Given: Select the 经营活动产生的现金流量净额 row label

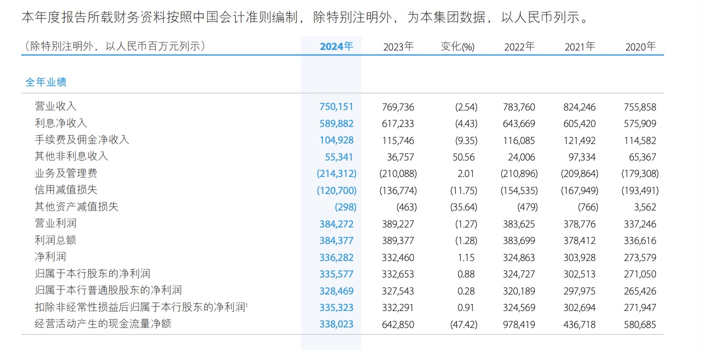Looking at the screenshot, I should (103, 324).
